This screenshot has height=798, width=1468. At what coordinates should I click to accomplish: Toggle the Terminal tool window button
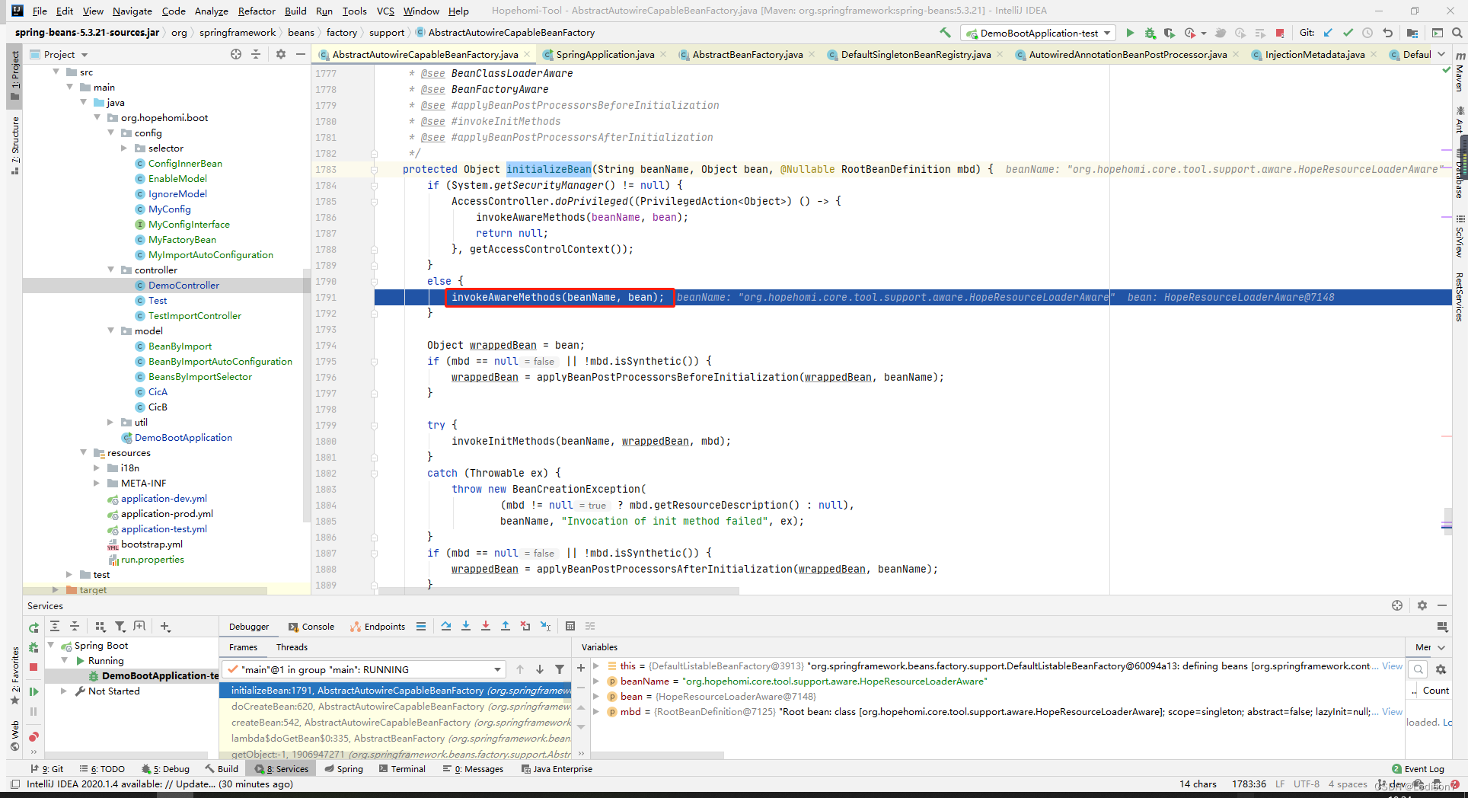pos(403,769)
